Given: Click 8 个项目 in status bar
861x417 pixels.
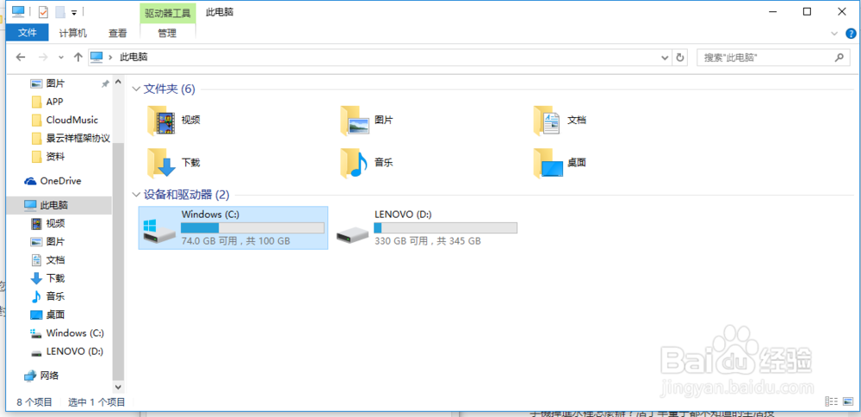Looking at the screenshot, I should point(34,402).
